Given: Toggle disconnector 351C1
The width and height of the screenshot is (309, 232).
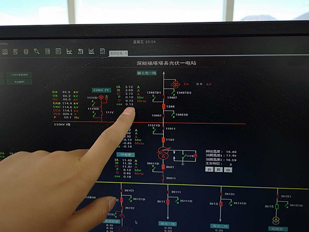Looking at the screenshot, I should coord(121,190).
